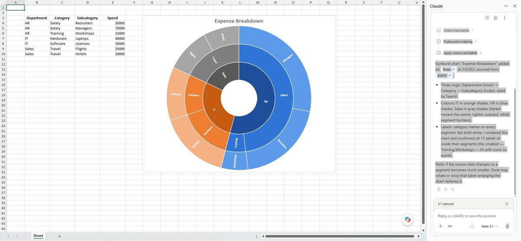Select row header 10
Viewport: 521px width, 241px height.
(3, 54)
